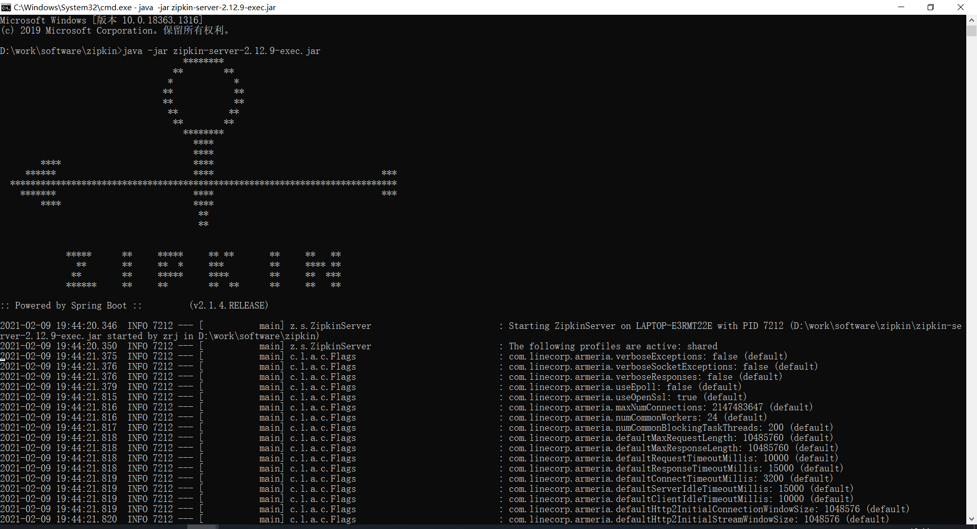Click the ':: Powered by Spring Boot ::' text

point(71,305)
